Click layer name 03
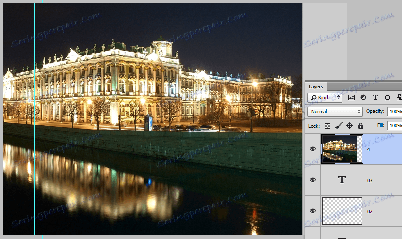 point(369,181)
